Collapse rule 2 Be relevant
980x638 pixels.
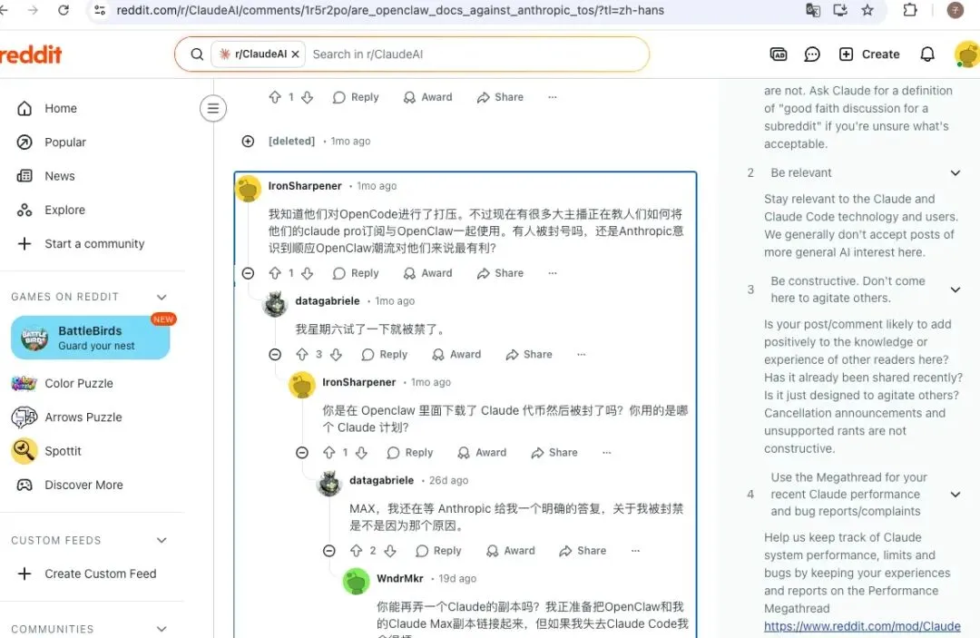coord(955,172)
